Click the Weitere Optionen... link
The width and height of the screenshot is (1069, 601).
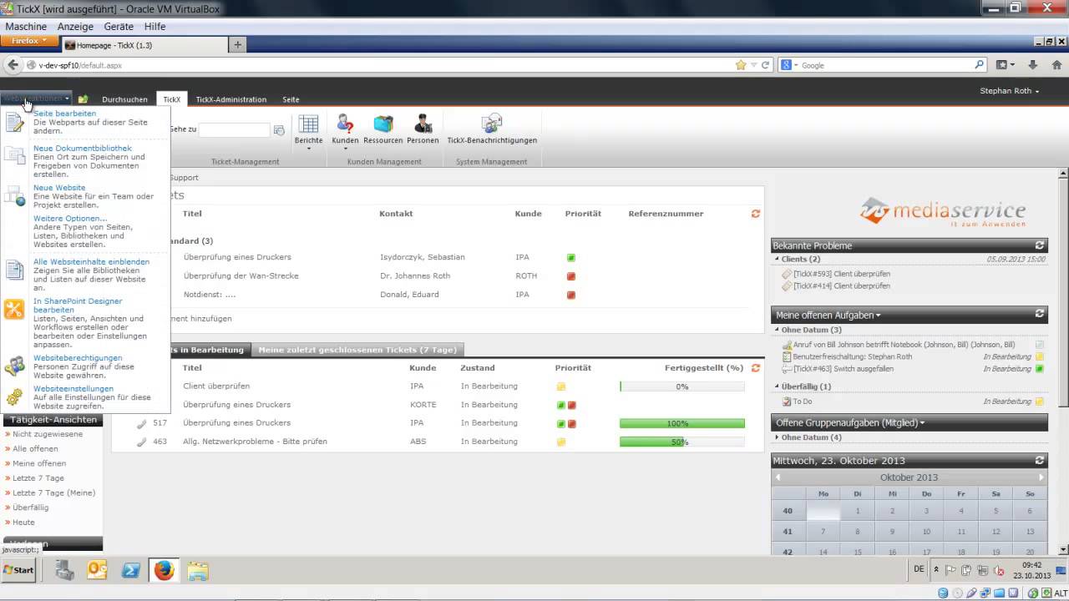70,219
